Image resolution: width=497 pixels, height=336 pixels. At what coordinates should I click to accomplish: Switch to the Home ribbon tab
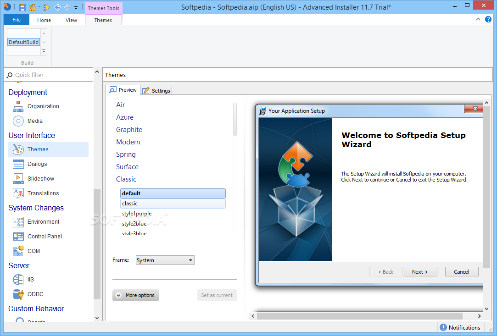click(x=44, y=20)
